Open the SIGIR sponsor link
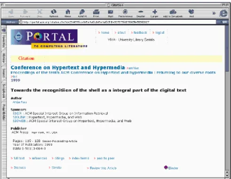This screenshot has width=231, height=179. coord(17,113)
